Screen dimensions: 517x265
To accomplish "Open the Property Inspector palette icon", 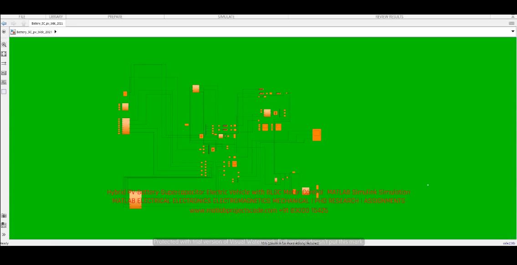I will (x=4, y=225).
